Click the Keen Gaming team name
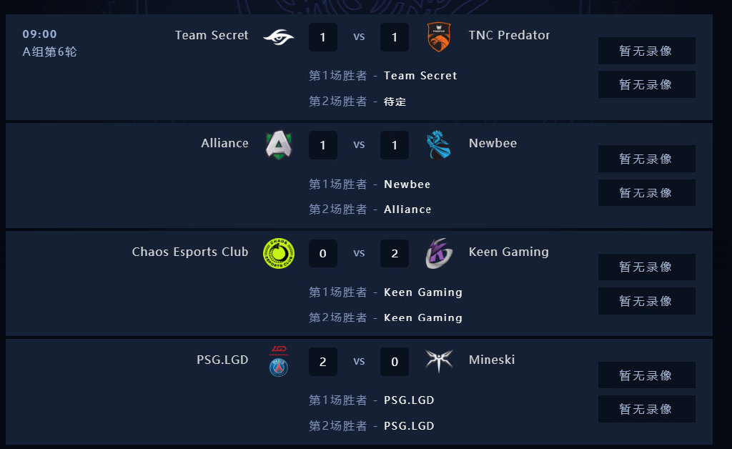Screen dimensions: 732x449 pos(508,252)
